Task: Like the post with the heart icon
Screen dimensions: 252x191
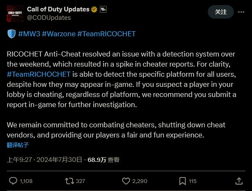Action: [x=126, y=181]
